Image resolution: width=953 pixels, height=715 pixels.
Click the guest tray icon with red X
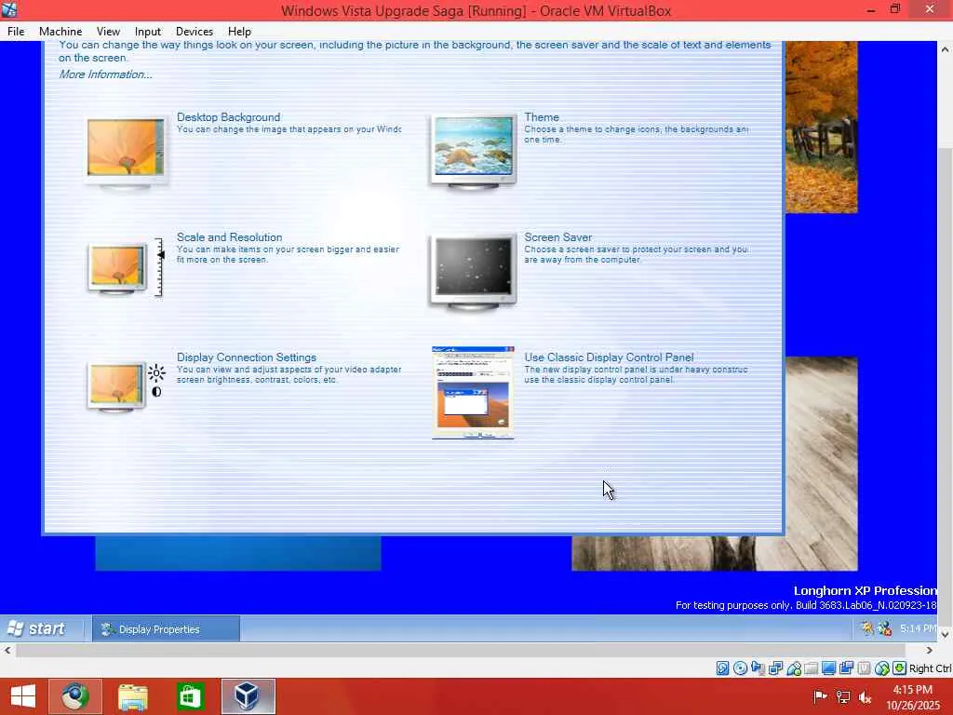pyautogui.click(x=884, y=628)
